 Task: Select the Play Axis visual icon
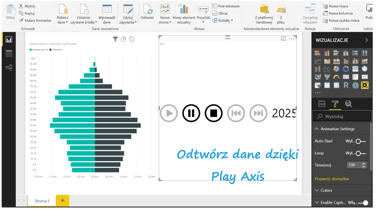(364, 85)
